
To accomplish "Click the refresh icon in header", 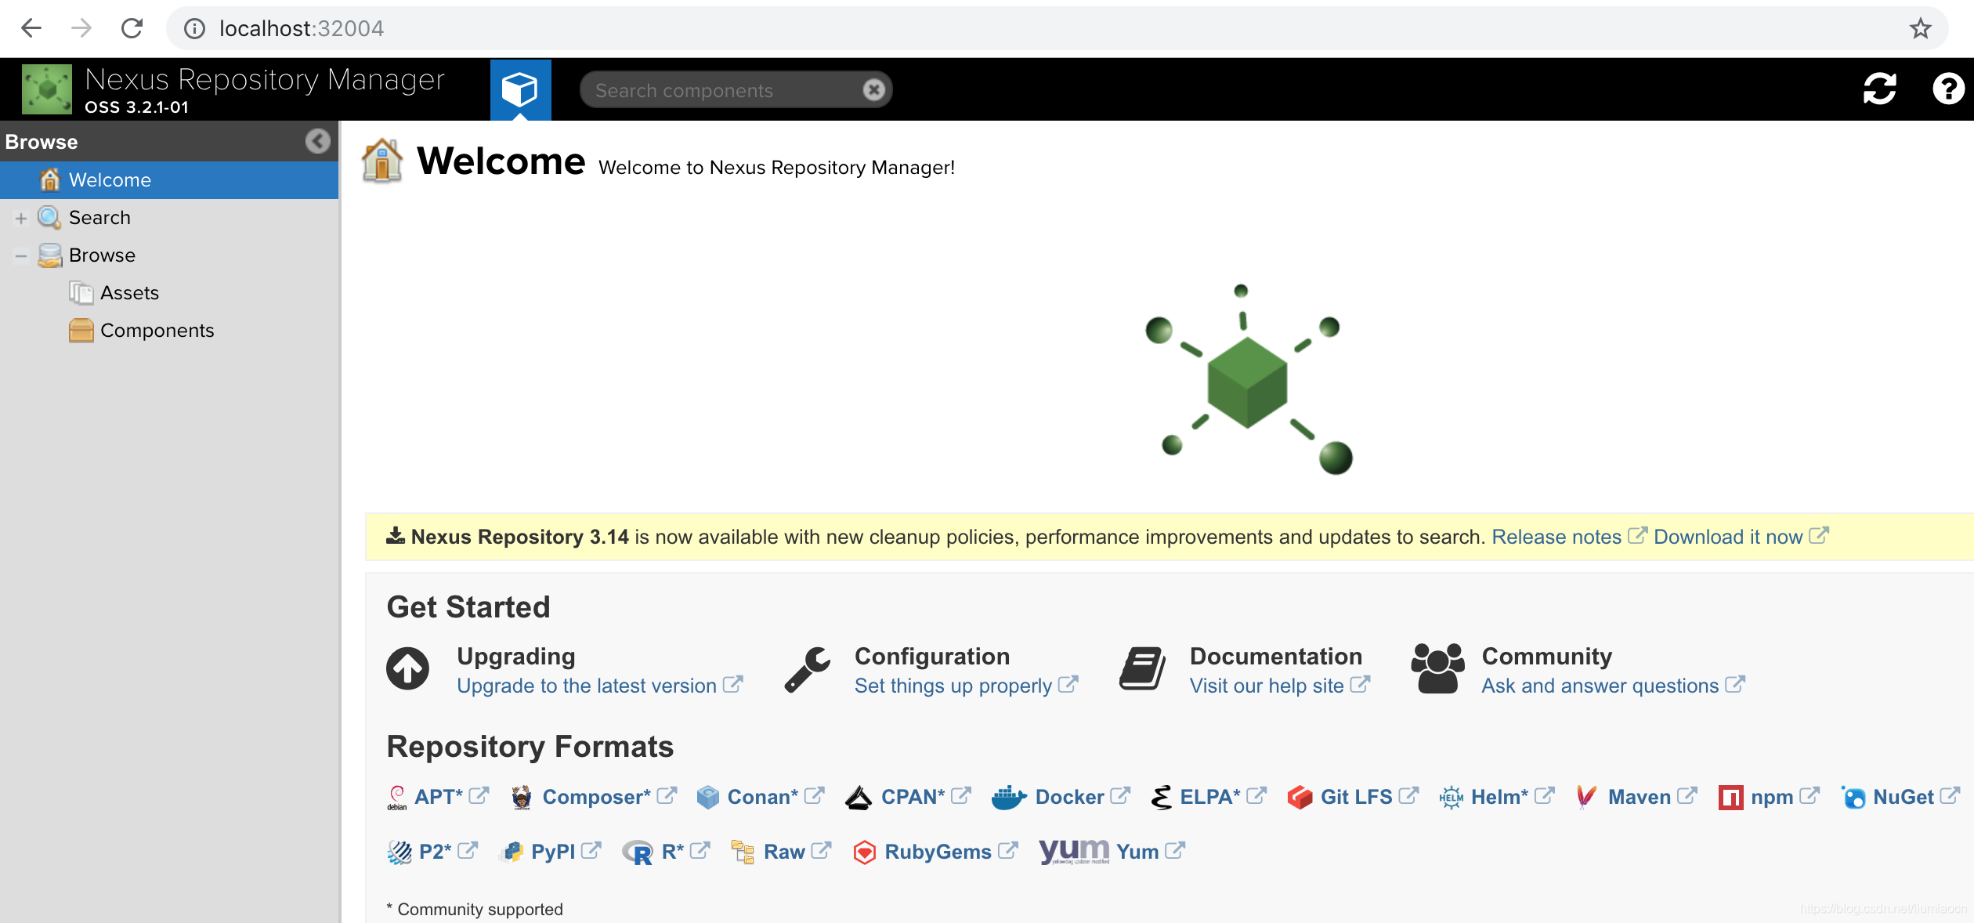I will click(1879, 89).
